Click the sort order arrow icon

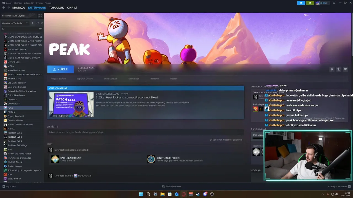33,23
